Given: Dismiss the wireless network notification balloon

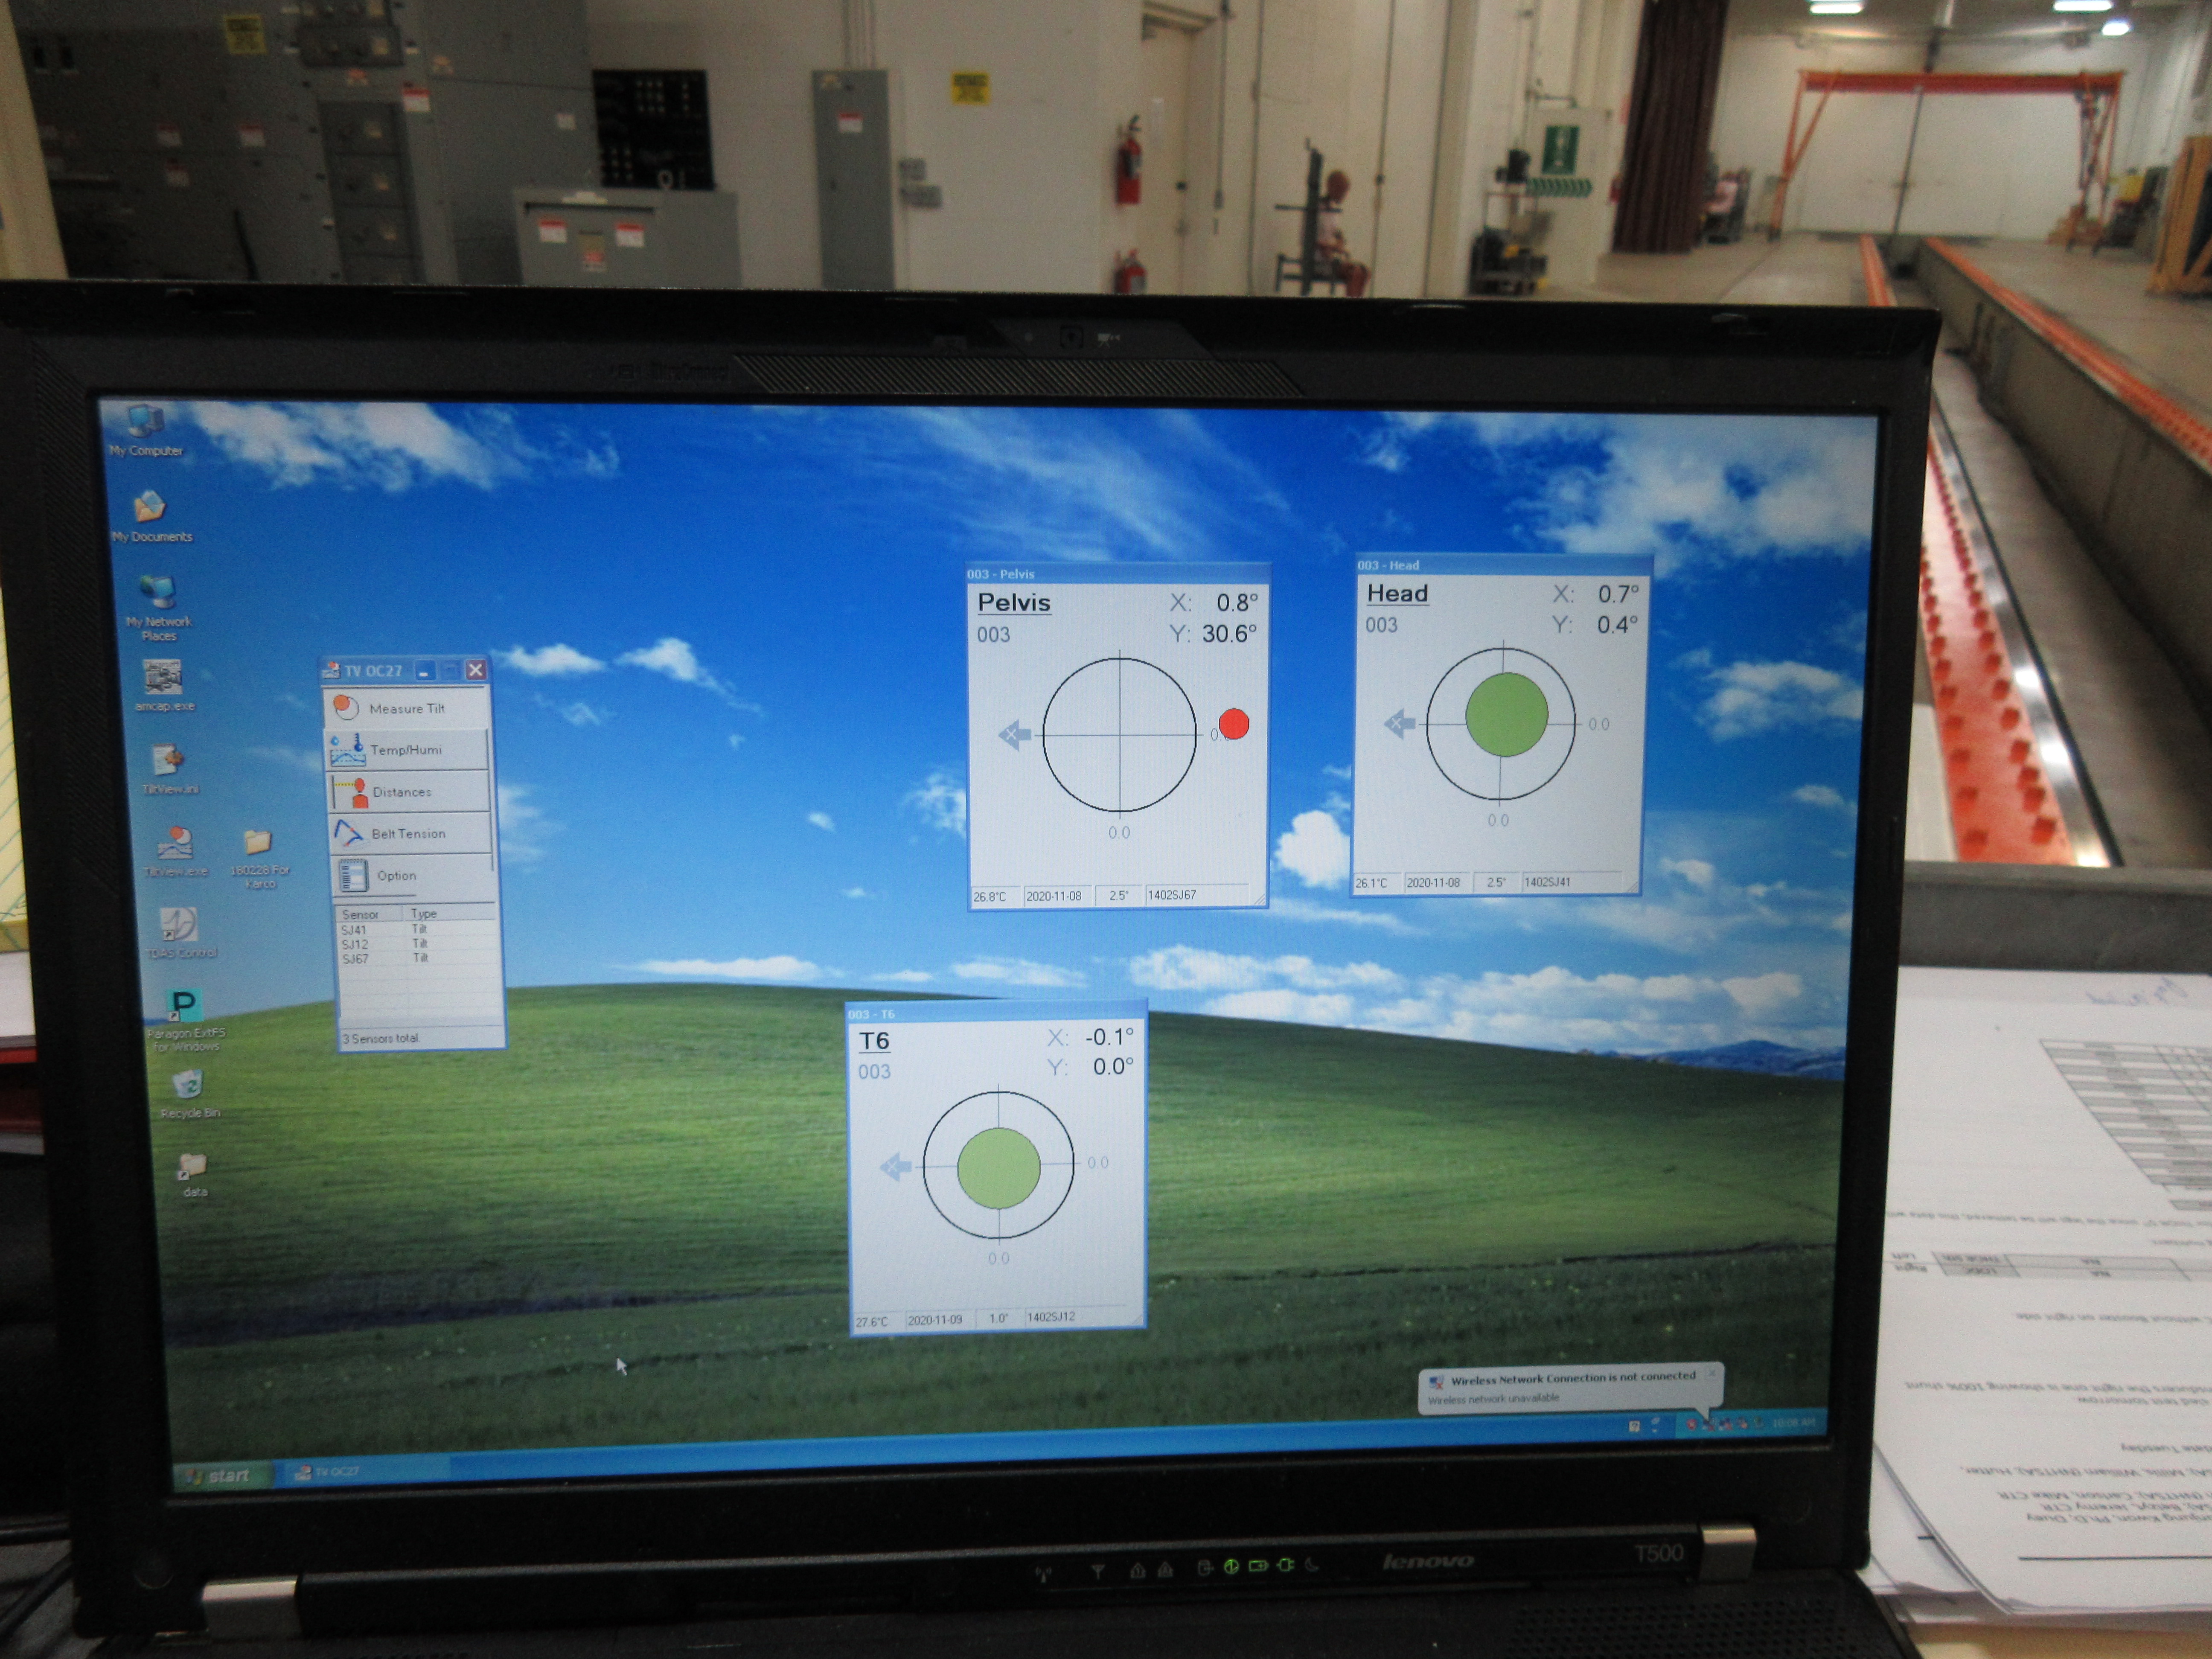Looking at the screenshot, I should point(1711,1373).
